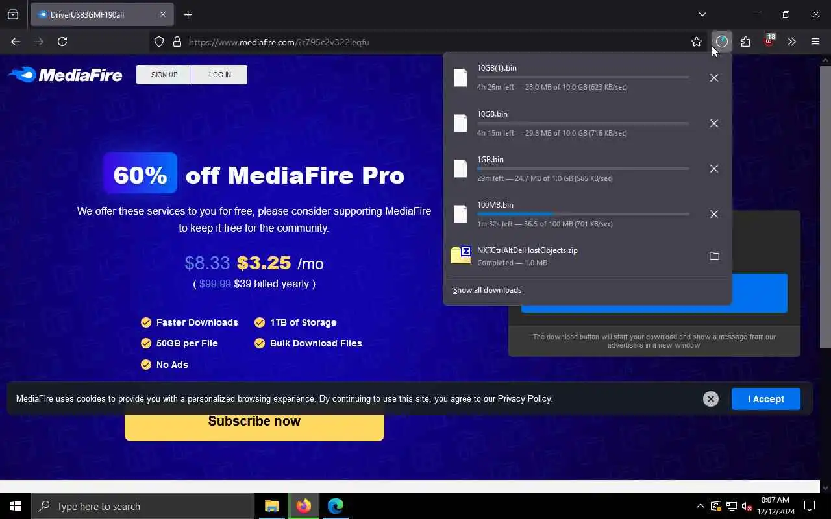
Task: Click the taskbar search box
Action: click(x=143, y=506)
